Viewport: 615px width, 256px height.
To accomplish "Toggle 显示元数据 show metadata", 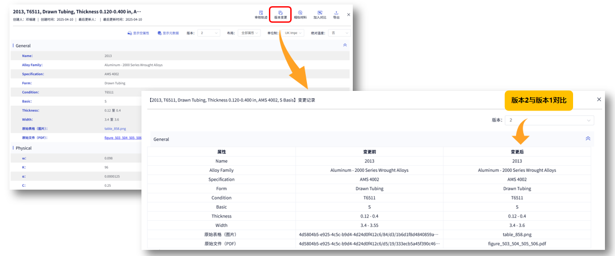I will 168,33.
